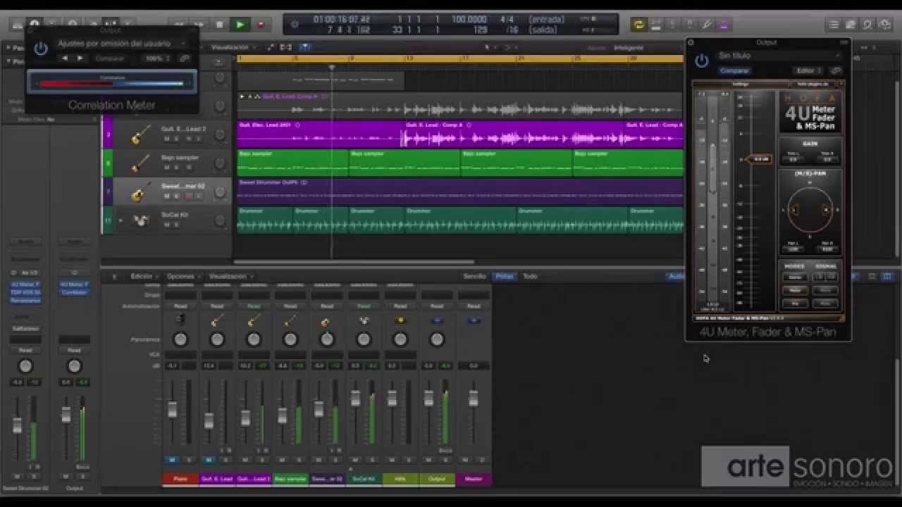Click the Fast Forward transport button
The height and width of the screenshot is (507, 902).
199,25
